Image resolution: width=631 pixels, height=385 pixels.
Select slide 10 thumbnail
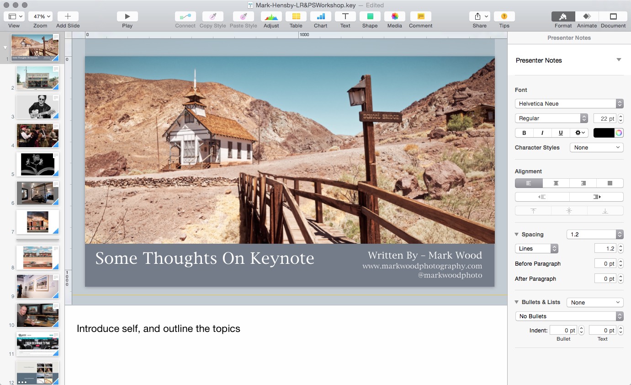(37, 315)
